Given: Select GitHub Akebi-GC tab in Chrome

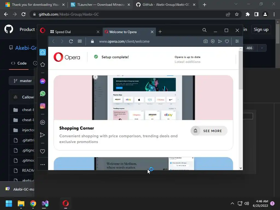Looking at the screenshot, I should 166,5.
